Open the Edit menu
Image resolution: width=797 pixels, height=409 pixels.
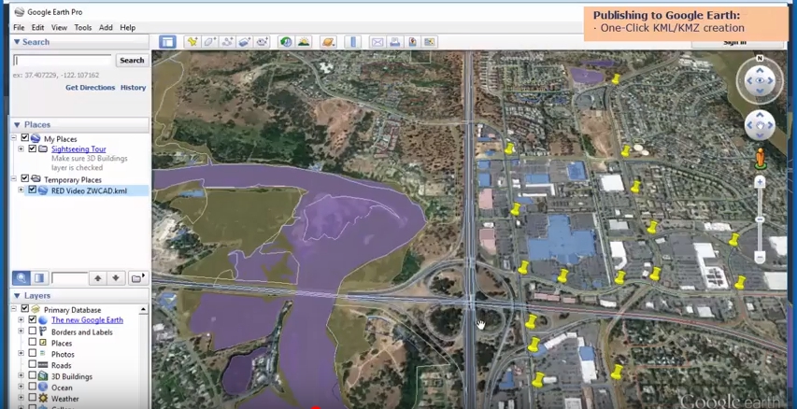pyautogui.click(x=37, y=27)
